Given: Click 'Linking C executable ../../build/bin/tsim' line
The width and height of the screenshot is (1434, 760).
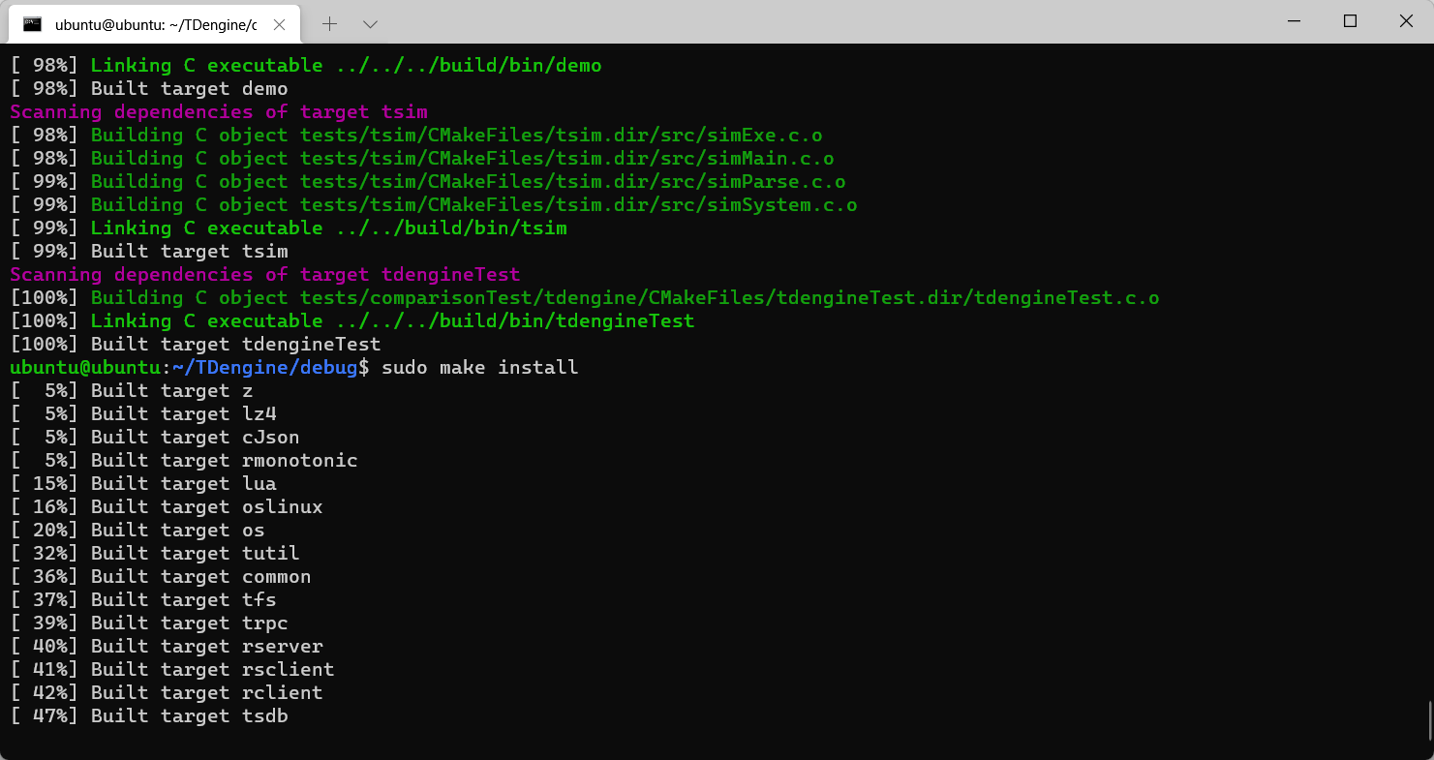Looking at the screenshot, I should tap(289, 228).
